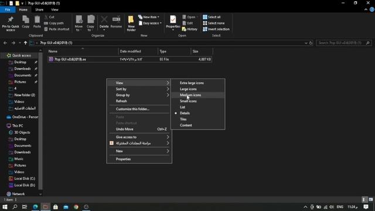Click Paste shortcut in ribbon
This screenshot has width=375, height=211.
(x=57, y=29)
